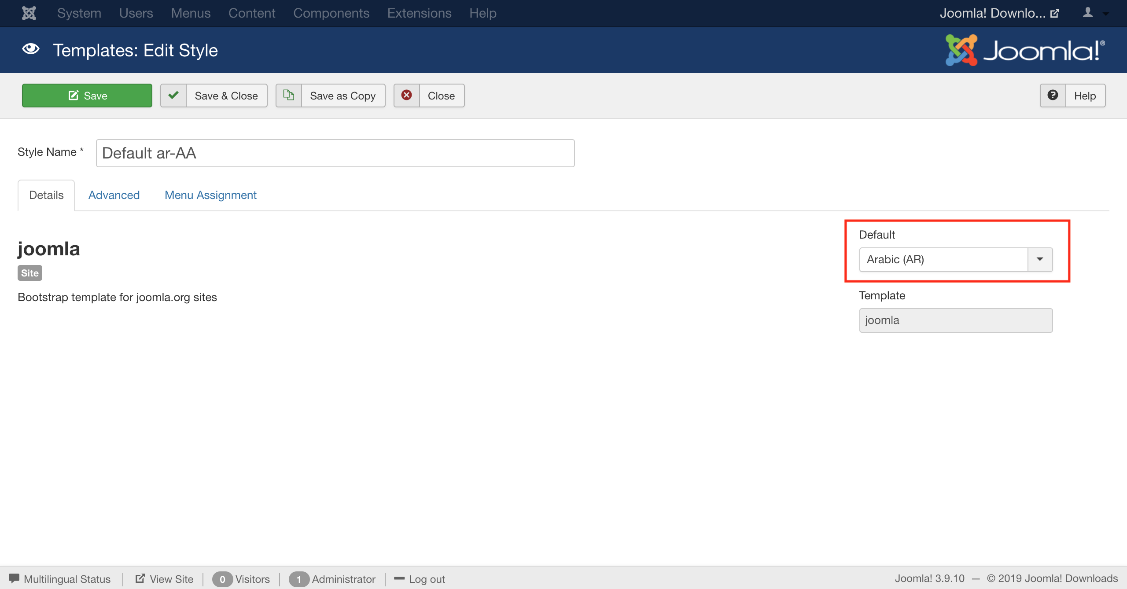Viewport: 1127px width, 589px height.
Task: Click the Joomla logo icon in the top menu bar
Action: tap(29, 13)
